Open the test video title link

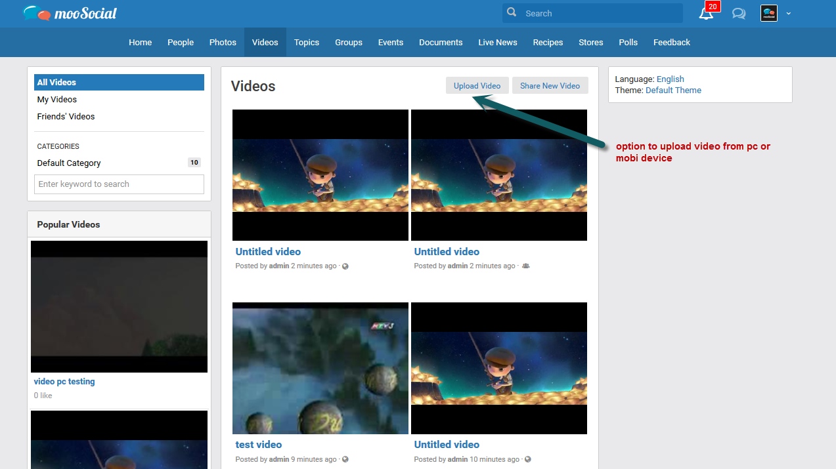(259, 444)
